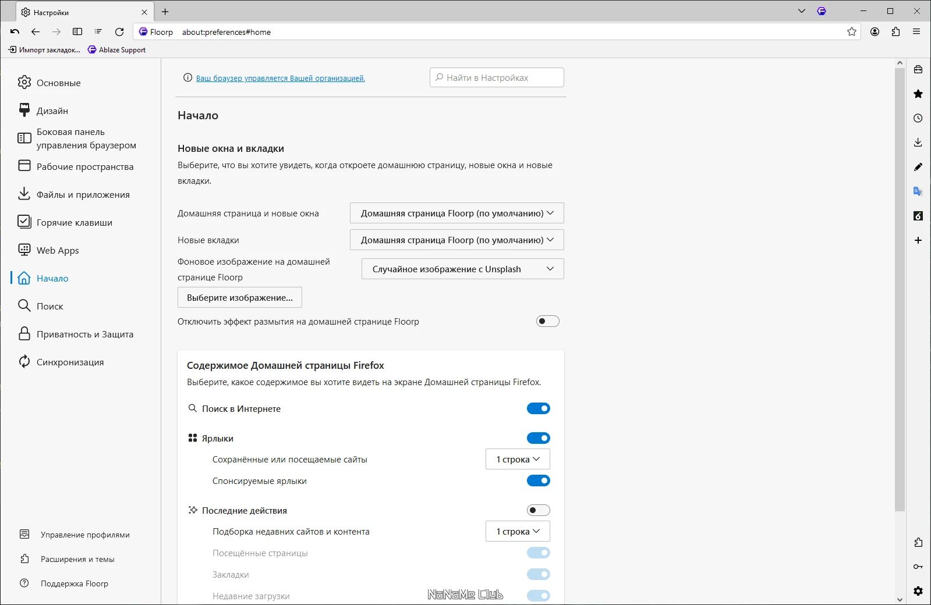931x605 pixels.
Task: Toggle blur effect disable switch for Floorp home
Action: coord(547,321)
